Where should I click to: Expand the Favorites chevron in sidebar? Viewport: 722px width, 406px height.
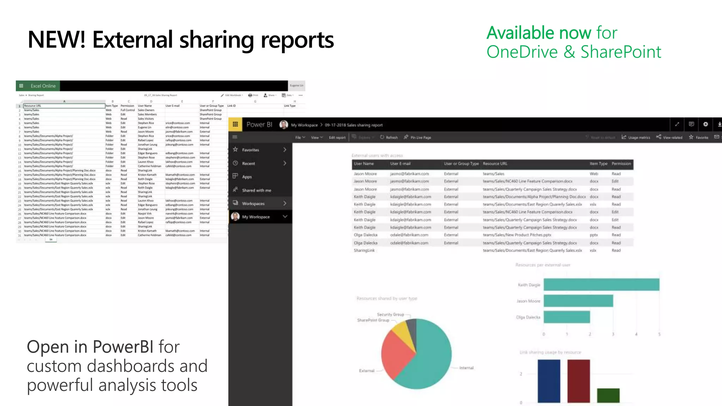285,149
